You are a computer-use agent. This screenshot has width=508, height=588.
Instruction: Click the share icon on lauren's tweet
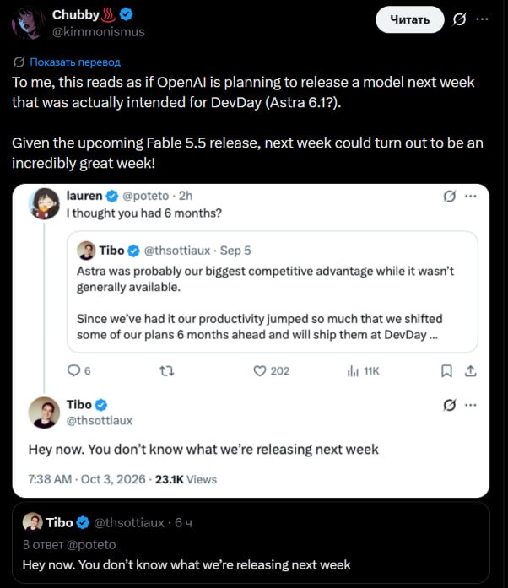[x=471, y=371]
